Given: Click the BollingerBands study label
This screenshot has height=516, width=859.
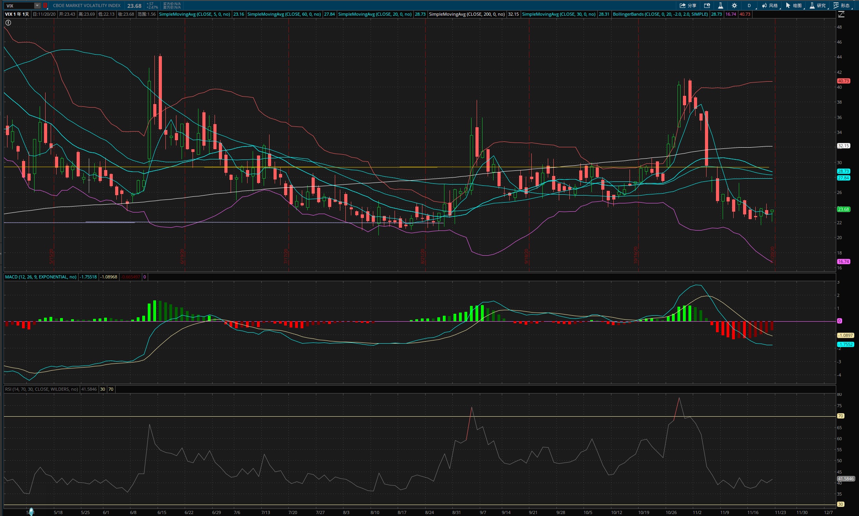Looking at the screenshot, I should [661, 14].
